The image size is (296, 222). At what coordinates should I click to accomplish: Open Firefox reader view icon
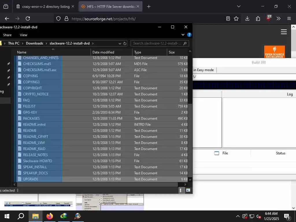click(x=228, y=18)
